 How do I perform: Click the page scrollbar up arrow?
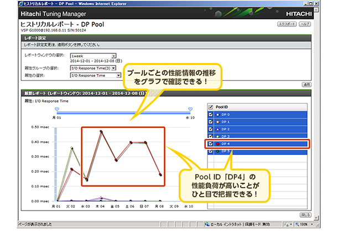(x=316, y=9)
